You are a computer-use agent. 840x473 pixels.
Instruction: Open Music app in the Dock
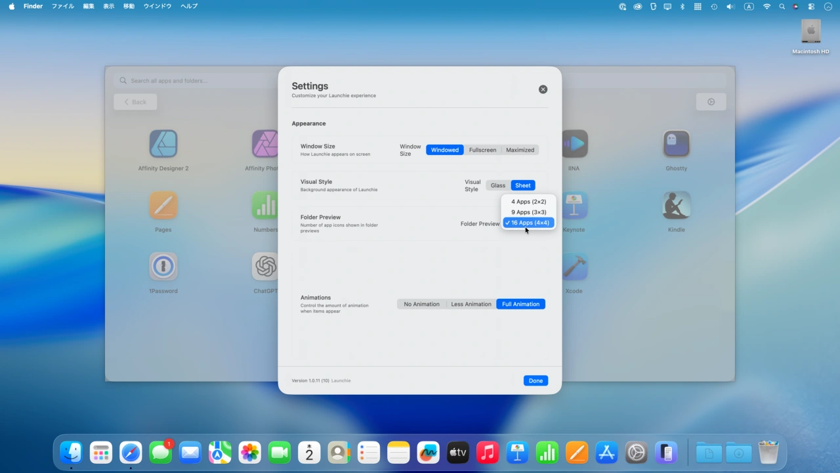click(x=487, y=453)
